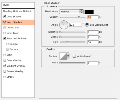
Task: Uncheck the Drop Shadow checkbox
Action: 5,17
